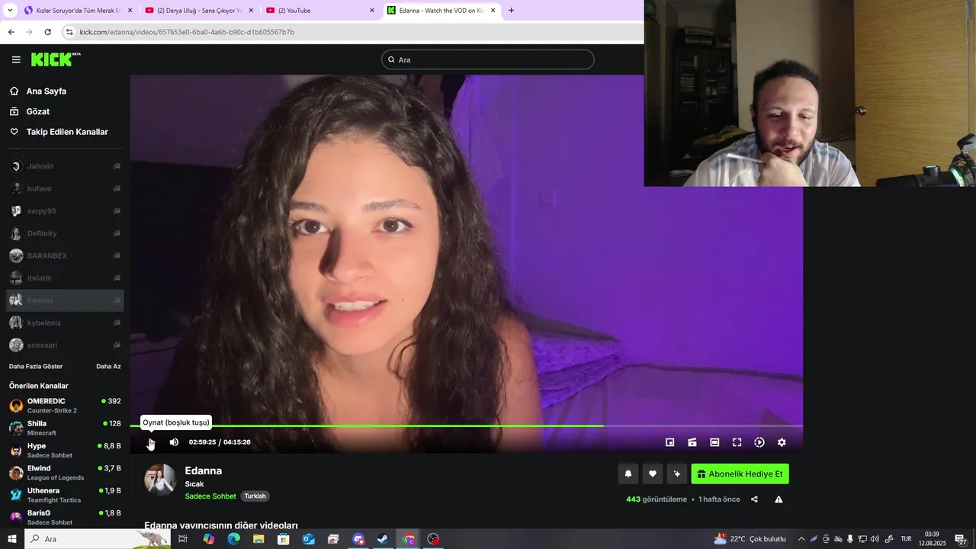Viewport: 976px width, 549px height.
Task: View site information icon in address bar
Action: [69, 32]
